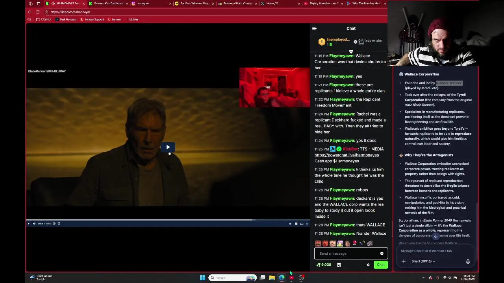Open File Explorer from taskbar
Viewport: 504px width, 283px height.
click(x=272, y=278)
